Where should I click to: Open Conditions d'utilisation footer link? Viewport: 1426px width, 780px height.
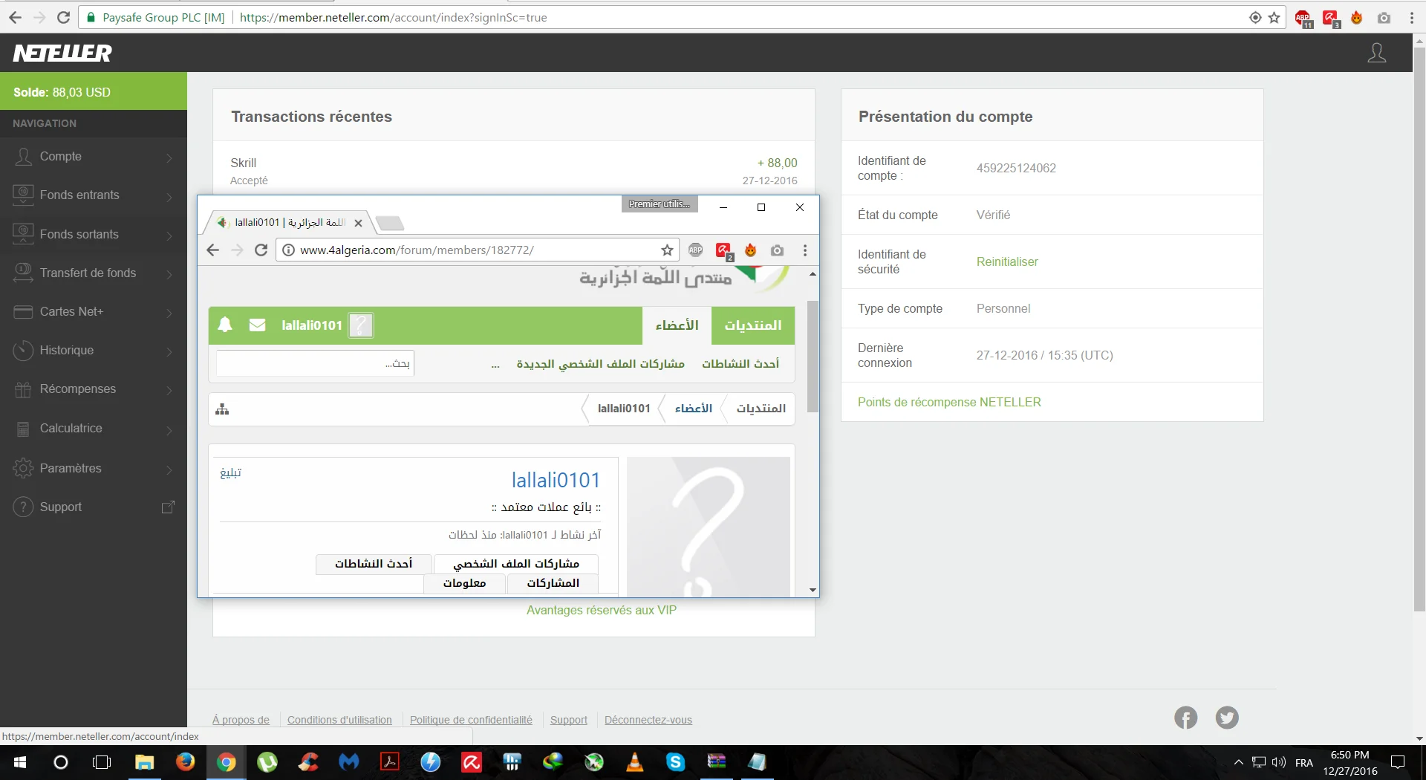(x=339, y=720)
